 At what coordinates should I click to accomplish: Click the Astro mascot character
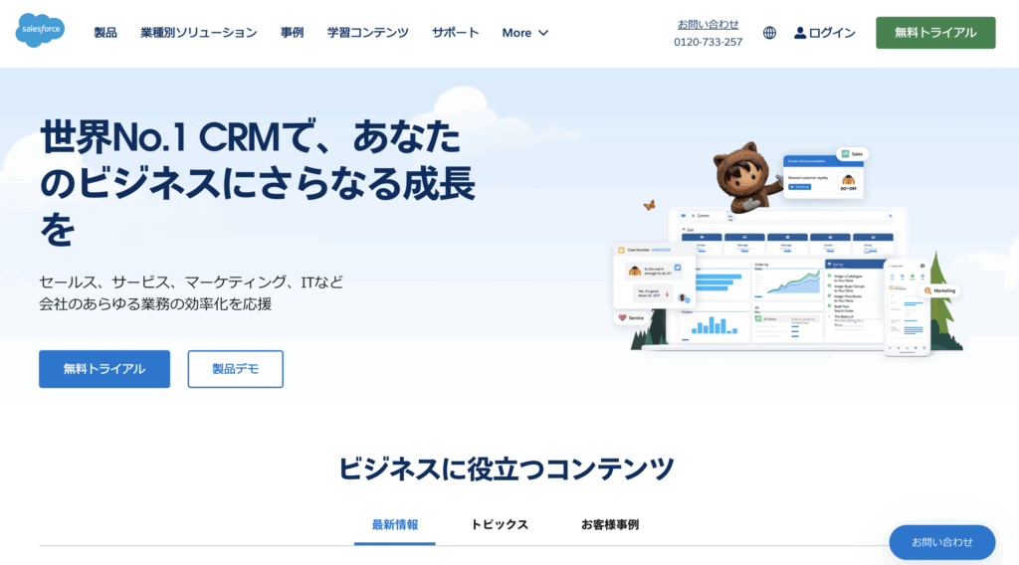[x=741, y=177]
